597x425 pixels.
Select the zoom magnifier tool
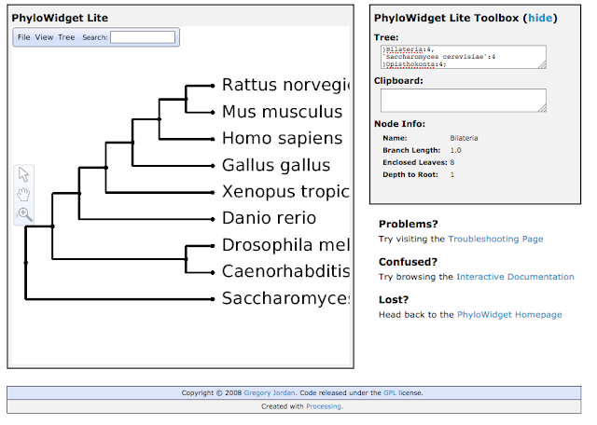(24, 214)
